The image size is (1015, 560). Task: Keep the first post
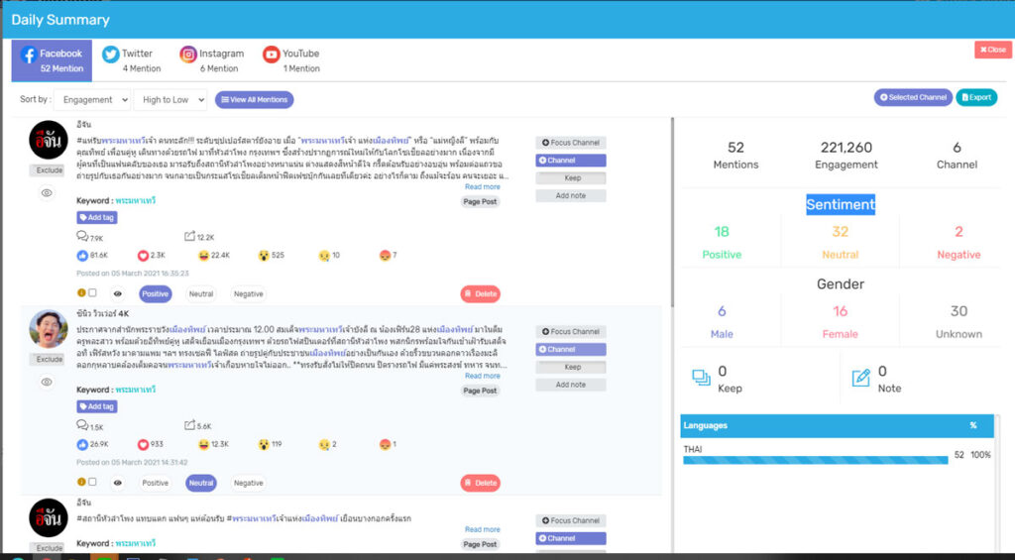(x=571, y=178)
